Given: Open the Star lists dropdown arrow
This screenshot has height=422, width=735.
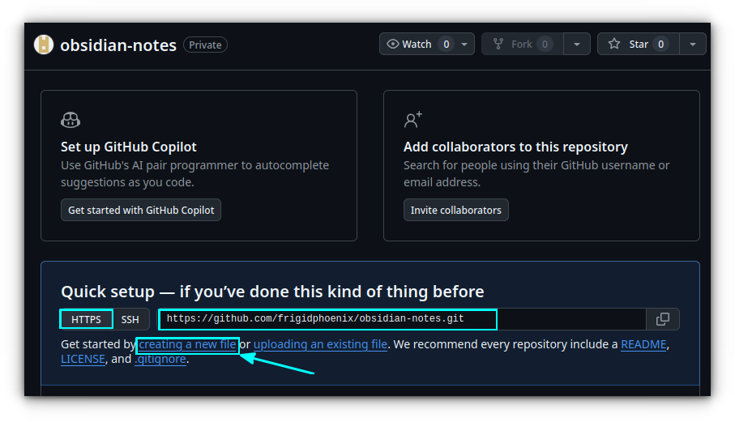Looking at the screenshot, I should pos(693,44).
